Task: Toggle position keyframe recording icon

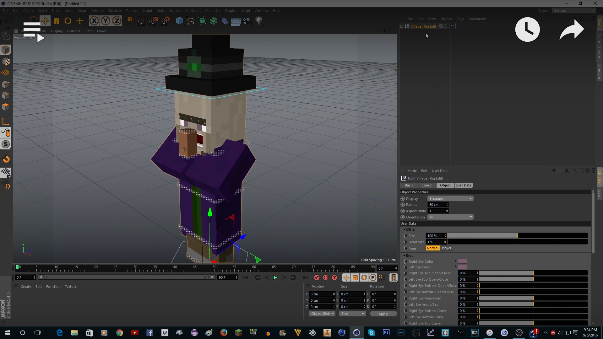Action: coord(346,277)
